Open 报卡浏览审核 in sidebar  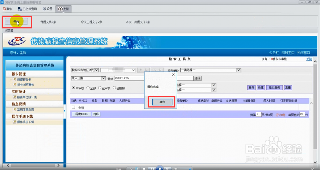coord(26,85)
